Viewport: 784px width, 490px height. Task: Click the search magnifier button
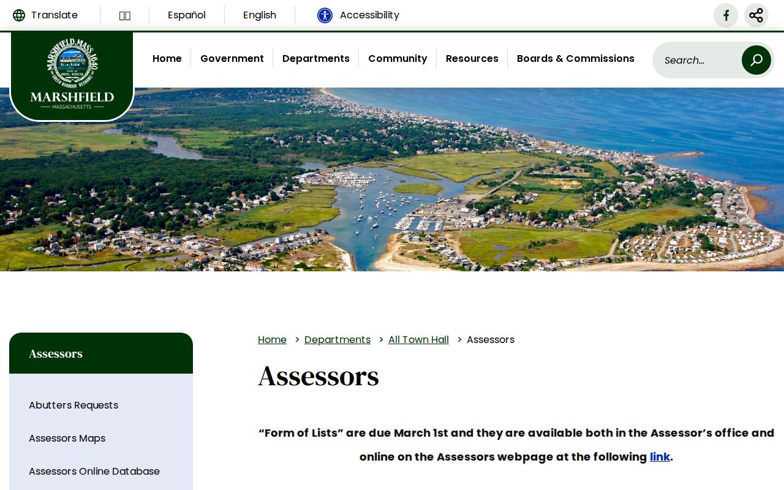(756, 60)
